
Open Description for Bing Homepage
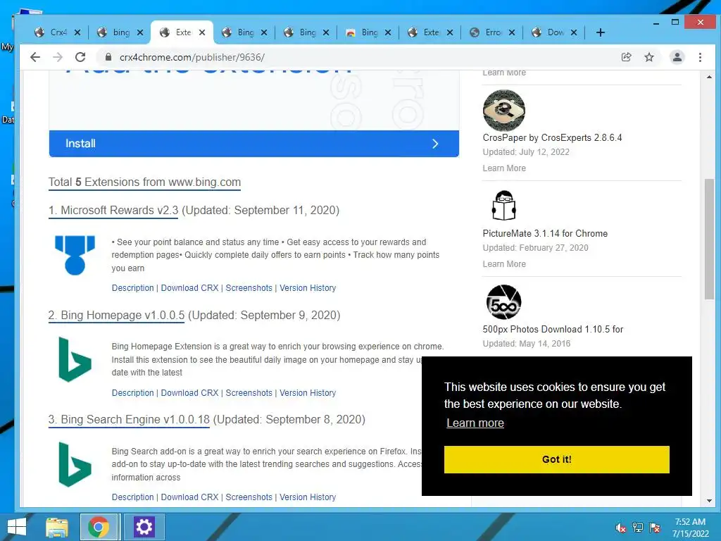(133, 393)
